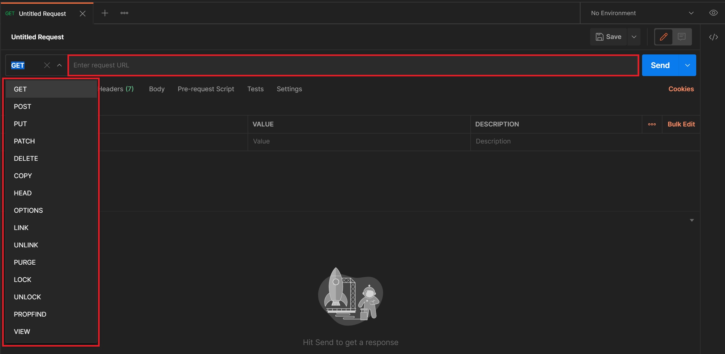
Task: Collapse the HTTP method dropdown chevron
Action: 59,65
